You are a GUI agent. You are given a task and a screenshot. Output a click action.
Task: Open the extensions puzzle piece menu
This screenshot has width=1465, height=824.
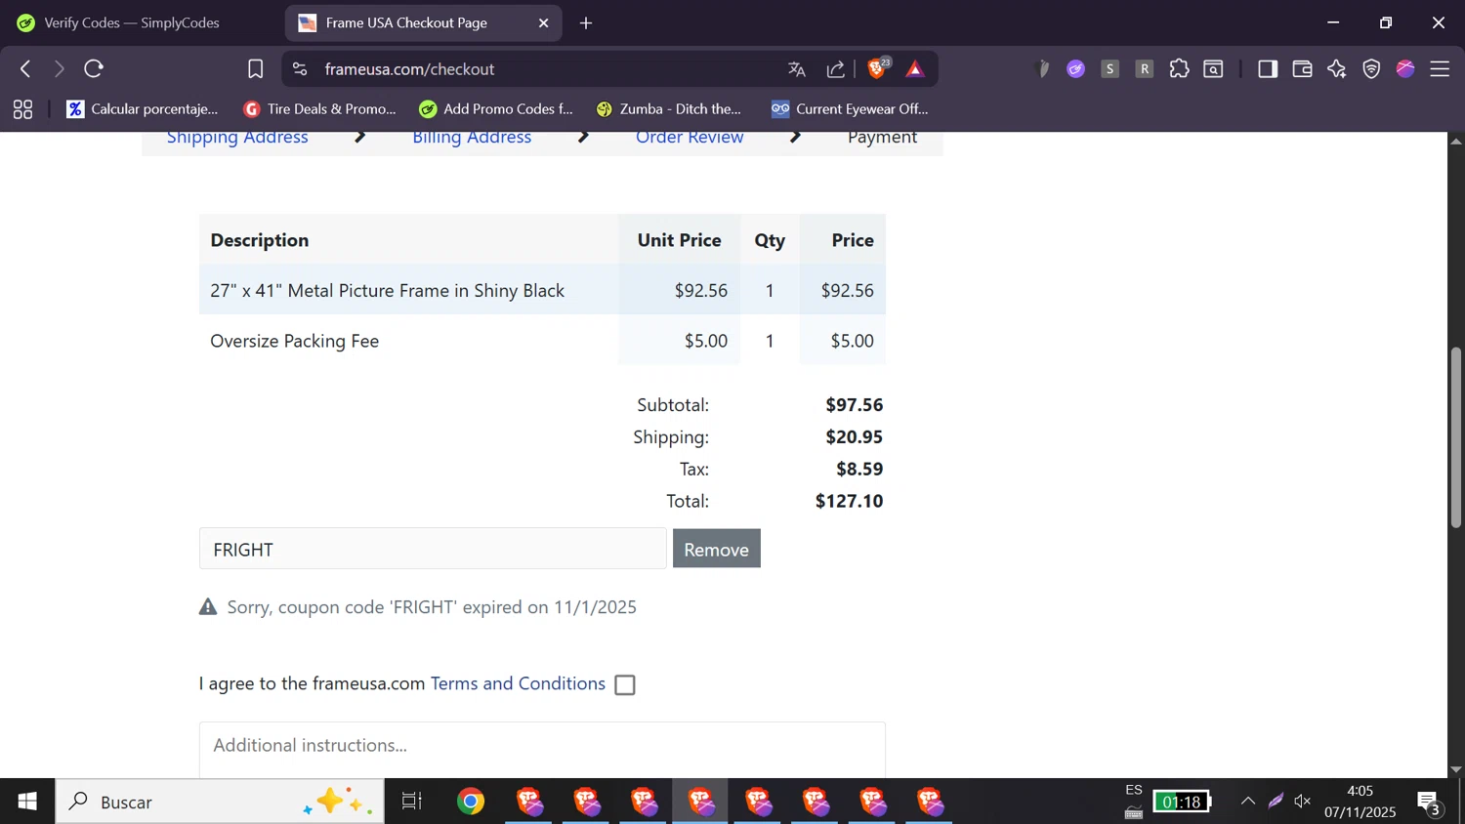click(1179, 68)
